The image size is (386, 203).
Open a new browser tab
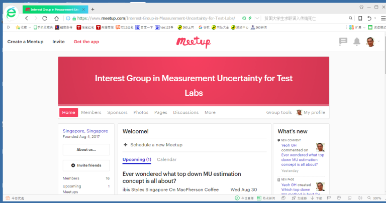tap(92, 9)
